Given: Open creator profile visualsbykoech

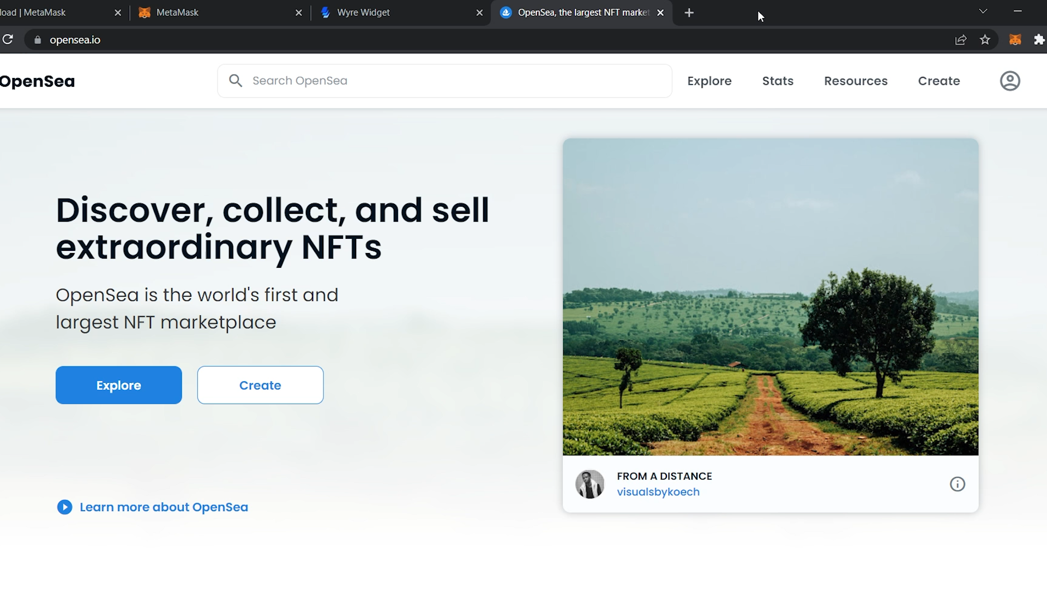Looking at the screenshot, I should [x=658, y=491].
